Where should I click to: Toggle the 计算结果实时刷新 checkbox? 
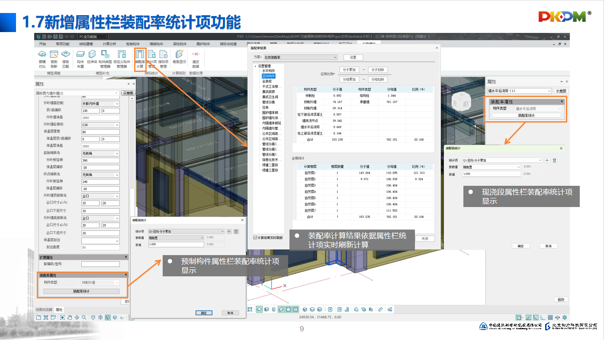tap(255, 238)
